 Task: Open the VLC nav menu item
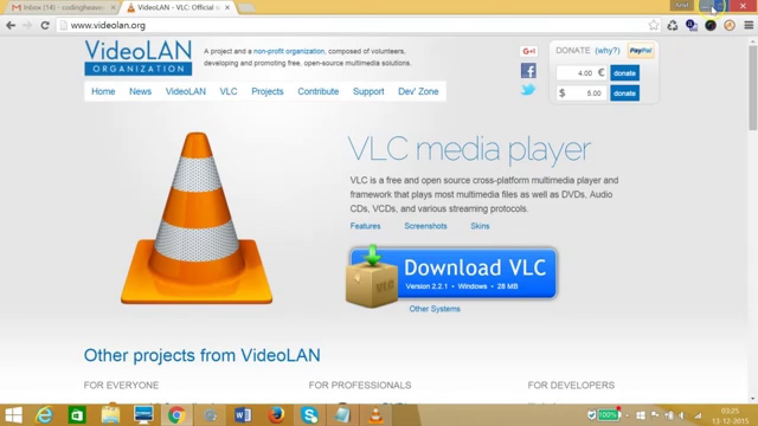click(x=229, y=91)
